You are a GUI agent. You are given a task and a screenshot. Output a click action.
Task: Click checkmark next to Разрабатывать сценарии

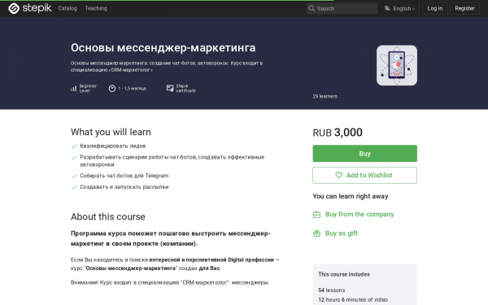tap(74, 158)
